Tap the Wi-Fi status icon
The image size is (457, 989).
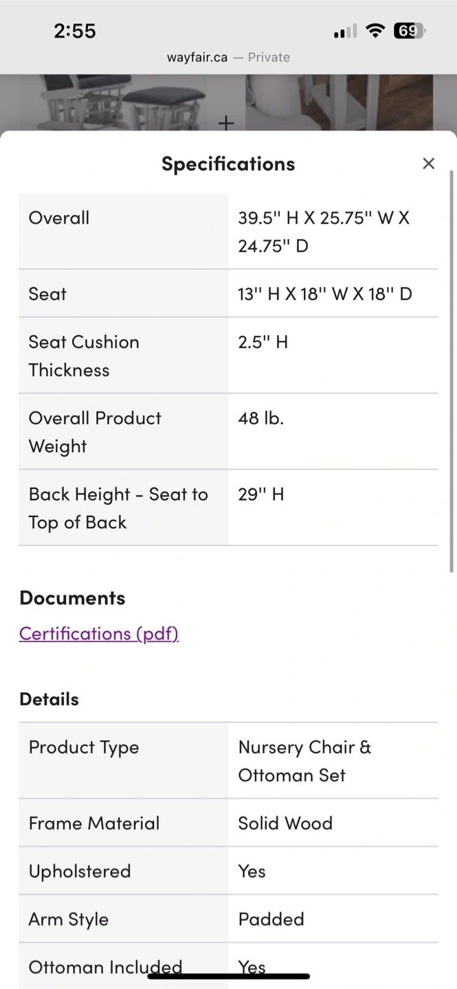[x=375, y=31]
